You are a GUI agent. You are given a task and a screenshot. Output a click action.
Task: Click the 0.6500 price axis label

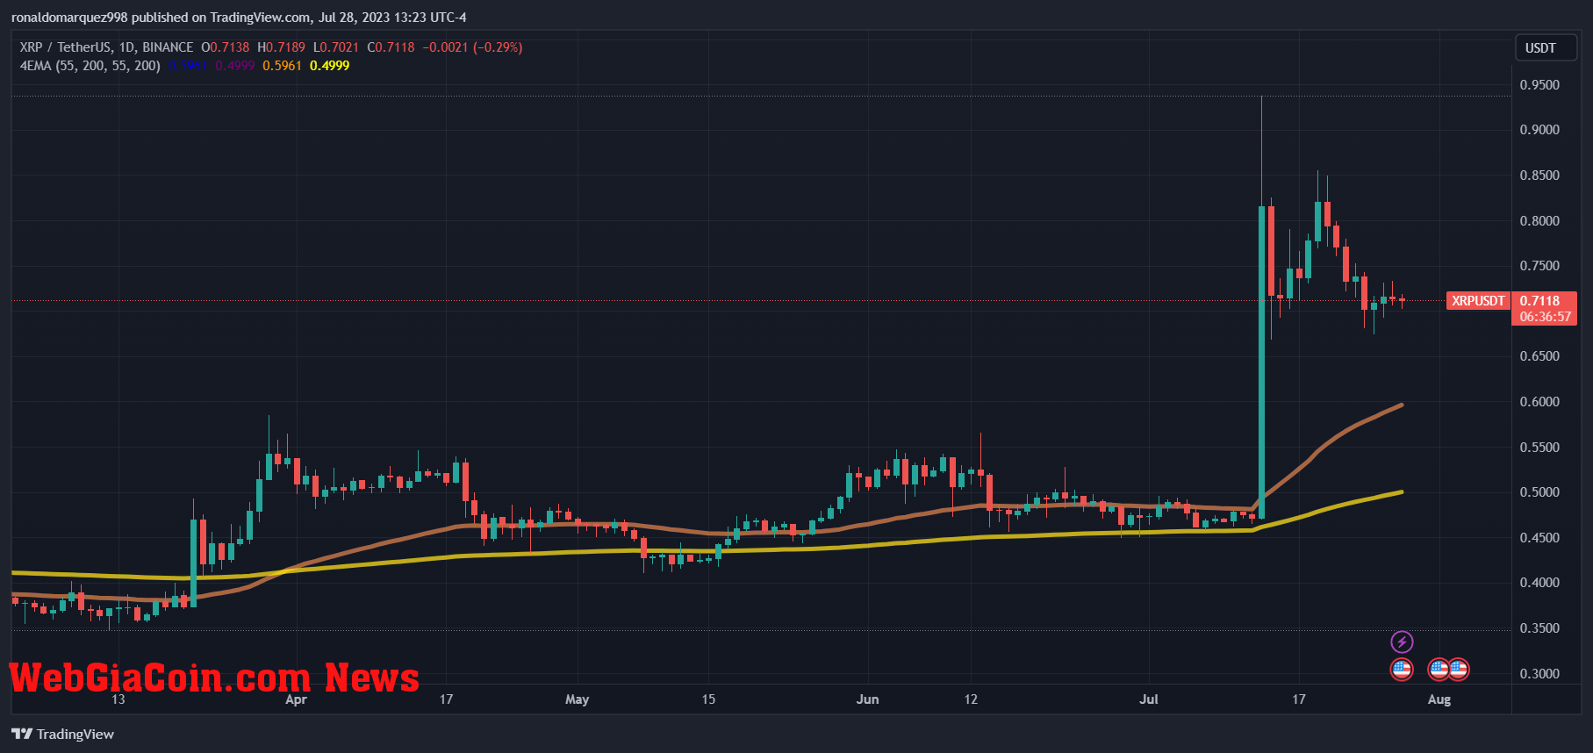tap(1539, 356)
